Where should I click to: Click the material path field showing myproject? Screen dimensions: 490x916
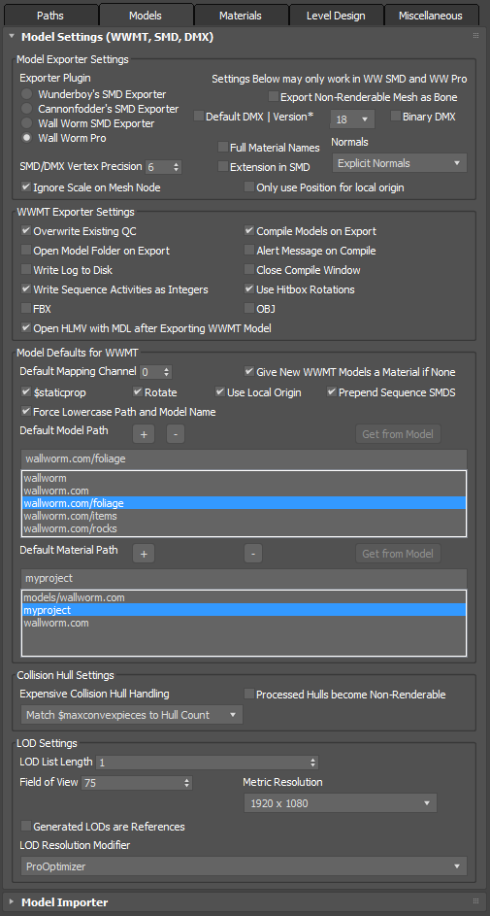(244, 578)
